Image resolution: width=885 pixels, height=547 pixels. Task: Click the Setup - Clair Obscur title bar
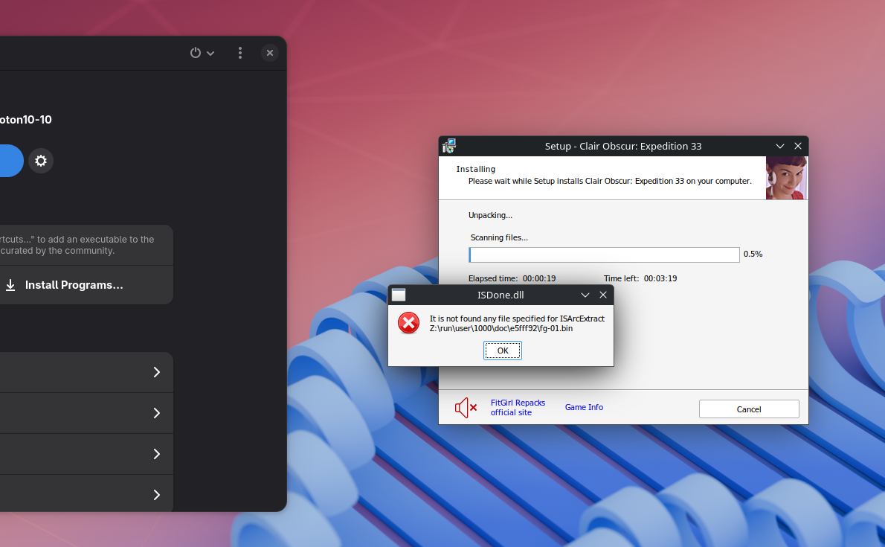point(623,146)
